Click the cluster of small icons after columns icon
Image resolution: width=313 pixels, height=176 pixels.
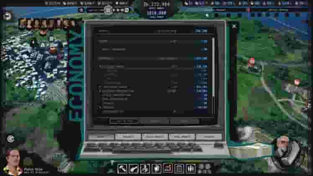click(205, 168)
